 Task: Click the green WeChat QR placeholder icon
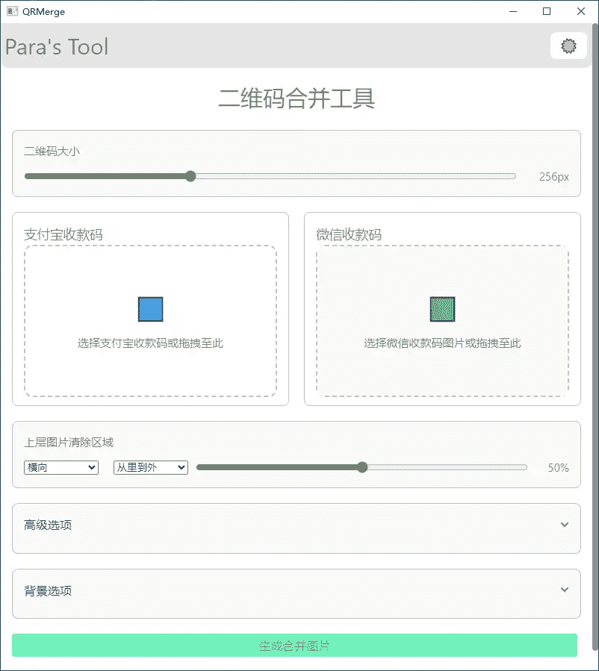(442, 308)
